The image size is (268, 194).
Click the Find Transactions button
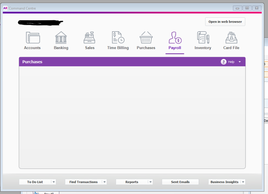coord(83,182)
